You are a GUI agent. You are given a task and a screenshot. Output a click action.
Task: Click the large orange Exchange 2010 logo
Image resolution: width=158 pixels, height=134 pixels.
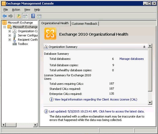point(50,34)
